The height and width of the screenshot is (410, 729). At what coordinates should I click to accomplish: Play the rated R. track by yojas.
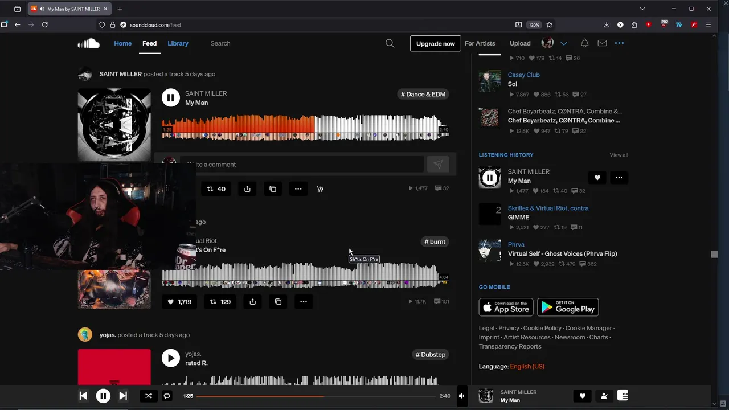[x=170, y=358]
